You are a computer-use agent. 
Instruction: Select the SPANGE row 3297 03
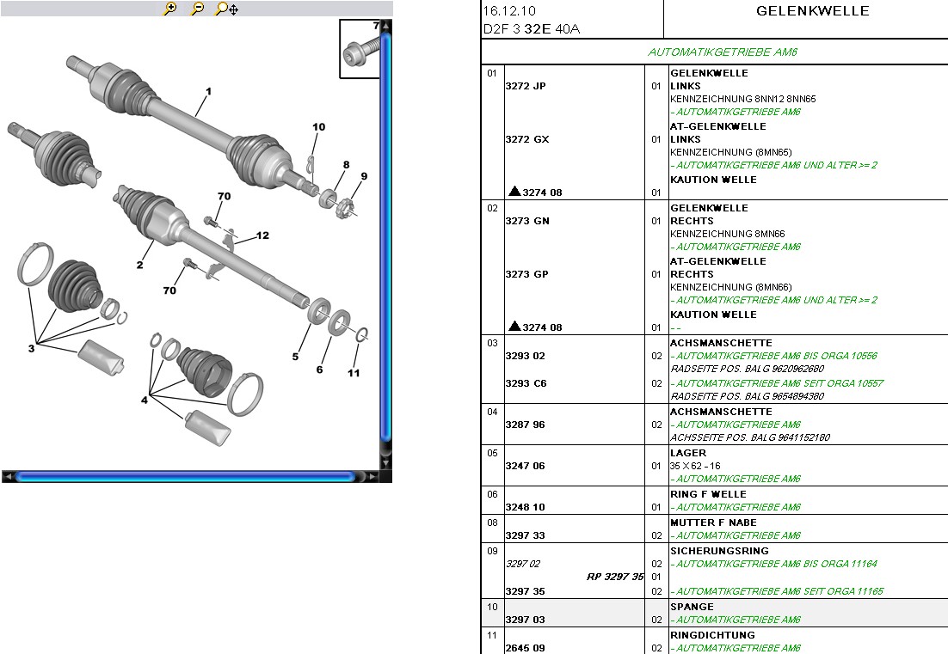tap(525, 620)
